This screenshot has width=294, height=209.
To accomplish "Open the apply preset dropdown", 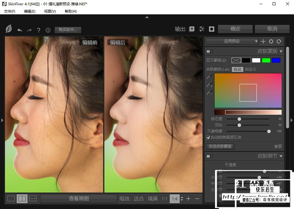I will tap(232, 41).
